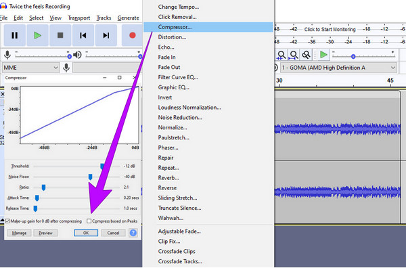
Task: Click Cancel in Compressor dialog
Action: (x=113, y=233)
